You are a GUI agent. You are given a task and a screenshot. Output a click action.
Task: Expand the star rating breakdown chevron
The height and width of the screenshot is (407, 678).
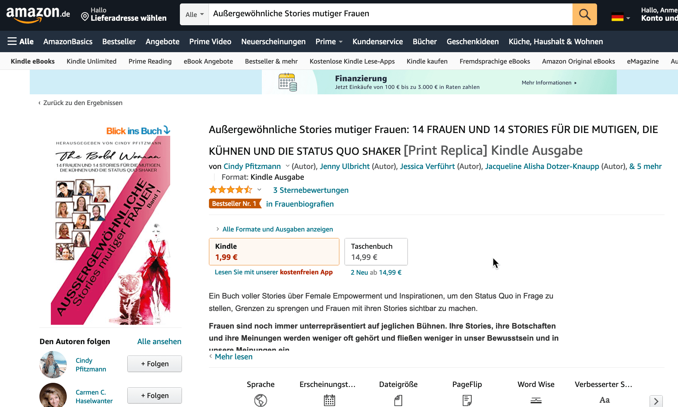(x=259, y=190)
